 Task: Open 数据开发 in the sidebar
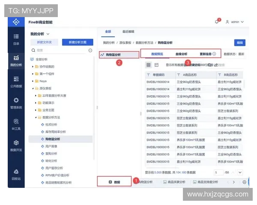click(x=16, y=146)
